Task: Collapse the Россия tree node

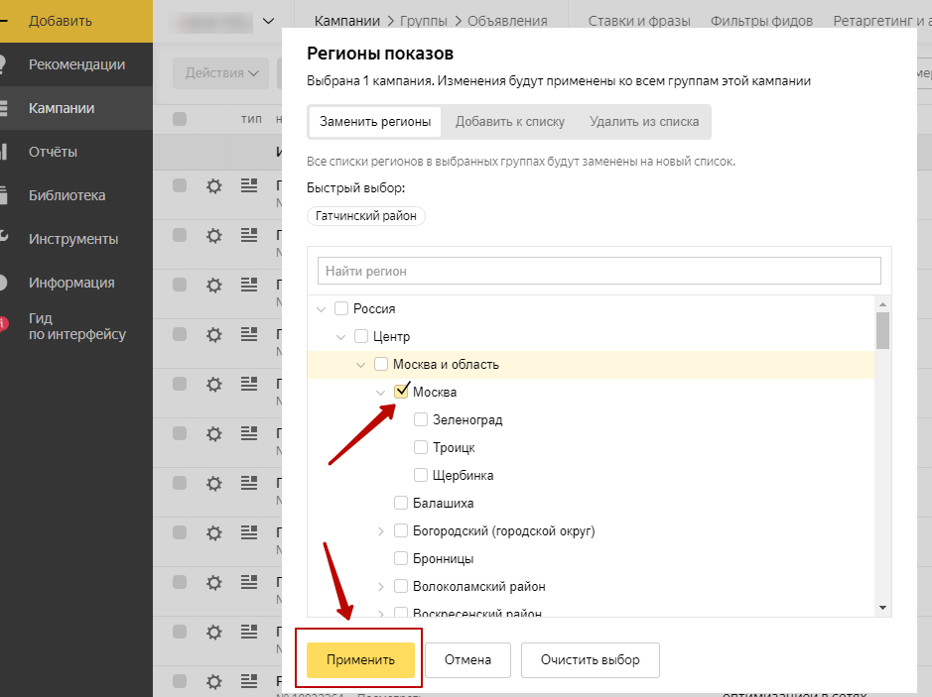Action: 322,308
